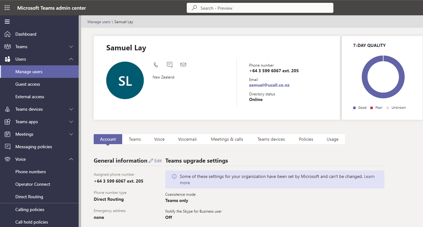Click the Direct Routing phone number type value
The height and width of the screenshot is (227, 423).
(109, 199)
